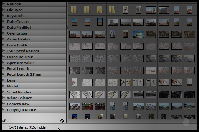Image resolution: width=199 pixels, height=132 pixels.
Task: Expand the Focal Length 35mm filter
Action: click(24, 75)
